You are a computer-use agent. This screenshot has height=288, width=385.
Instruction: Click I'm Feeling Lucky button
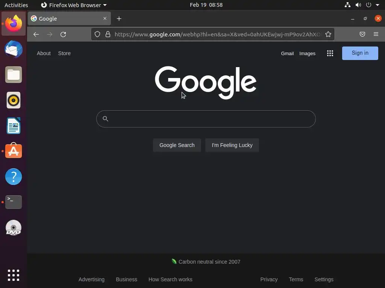coord(232,145)
